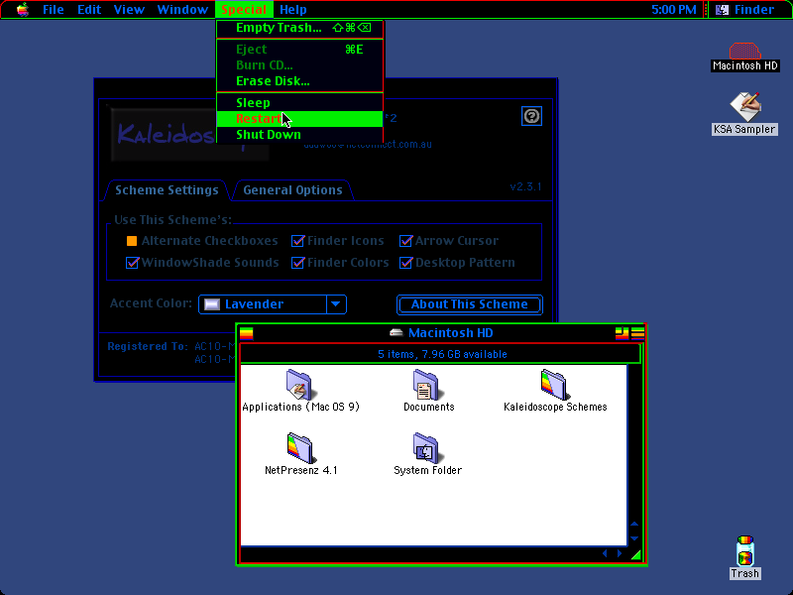Click the Special menu title
The image size is (793, 595).
[244, 10]
